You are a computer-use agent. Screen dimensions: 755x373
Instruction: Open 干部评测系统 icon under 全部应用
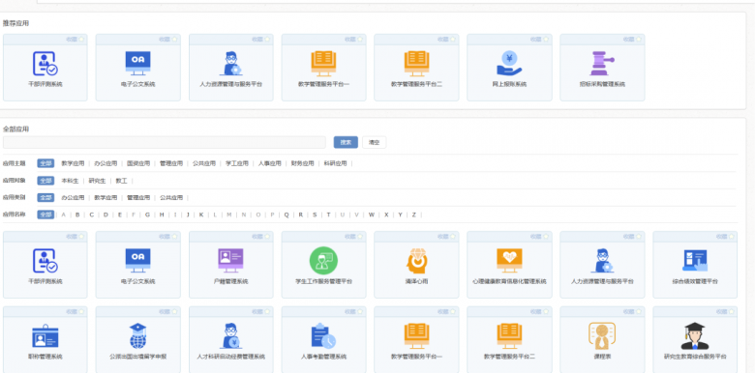pyautogui.click(x=45, y=261)
